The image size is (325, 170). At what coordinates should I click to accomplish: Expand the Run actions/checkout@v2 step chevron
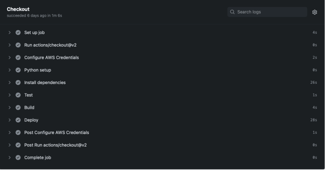point(10,45)
